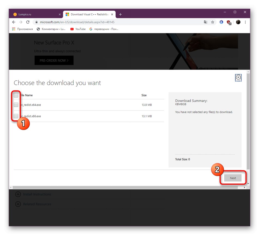Click the New Surface Pro X heading

coord(54,43)
